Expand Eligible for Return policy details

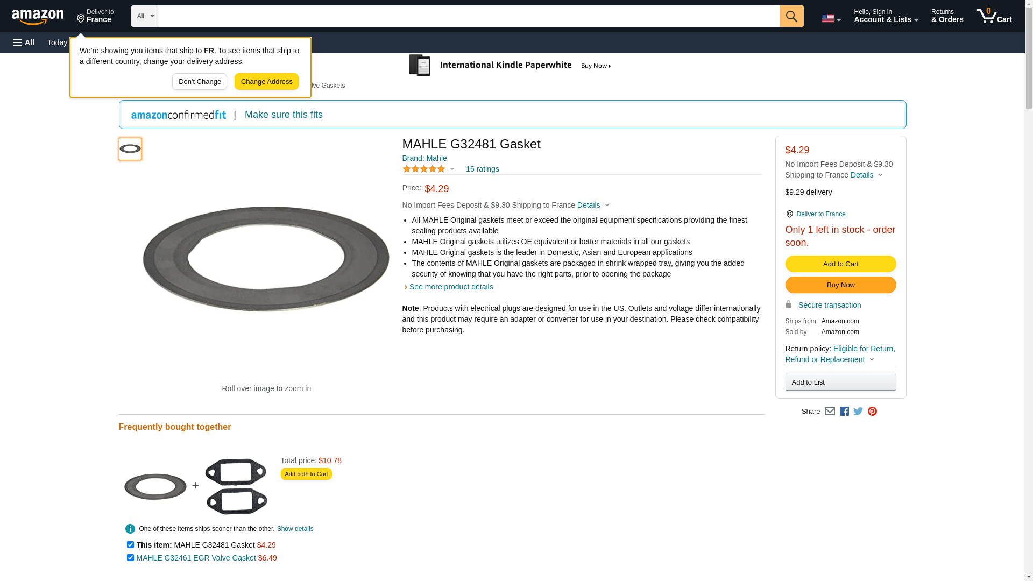tap(840, 354)
